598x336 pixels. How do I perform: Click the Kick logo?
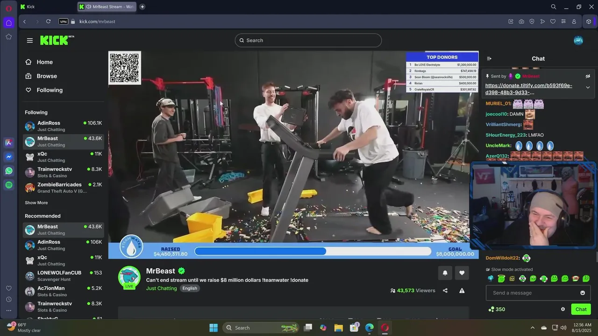tap(57, 40)
